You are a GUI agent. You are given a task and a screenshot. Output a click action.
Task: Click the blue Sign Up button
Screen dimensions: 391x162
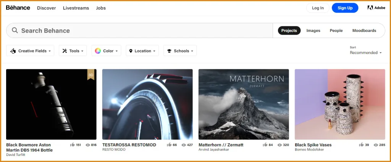[345, 8]
